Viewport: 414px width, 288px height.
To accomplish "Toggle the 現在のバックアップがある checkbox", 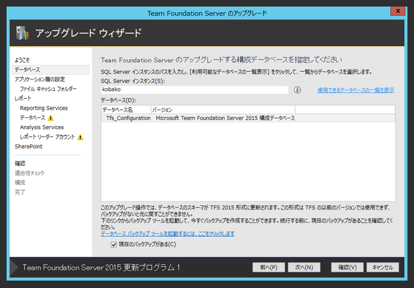I will pyautogui.click(x=114, y=245).
